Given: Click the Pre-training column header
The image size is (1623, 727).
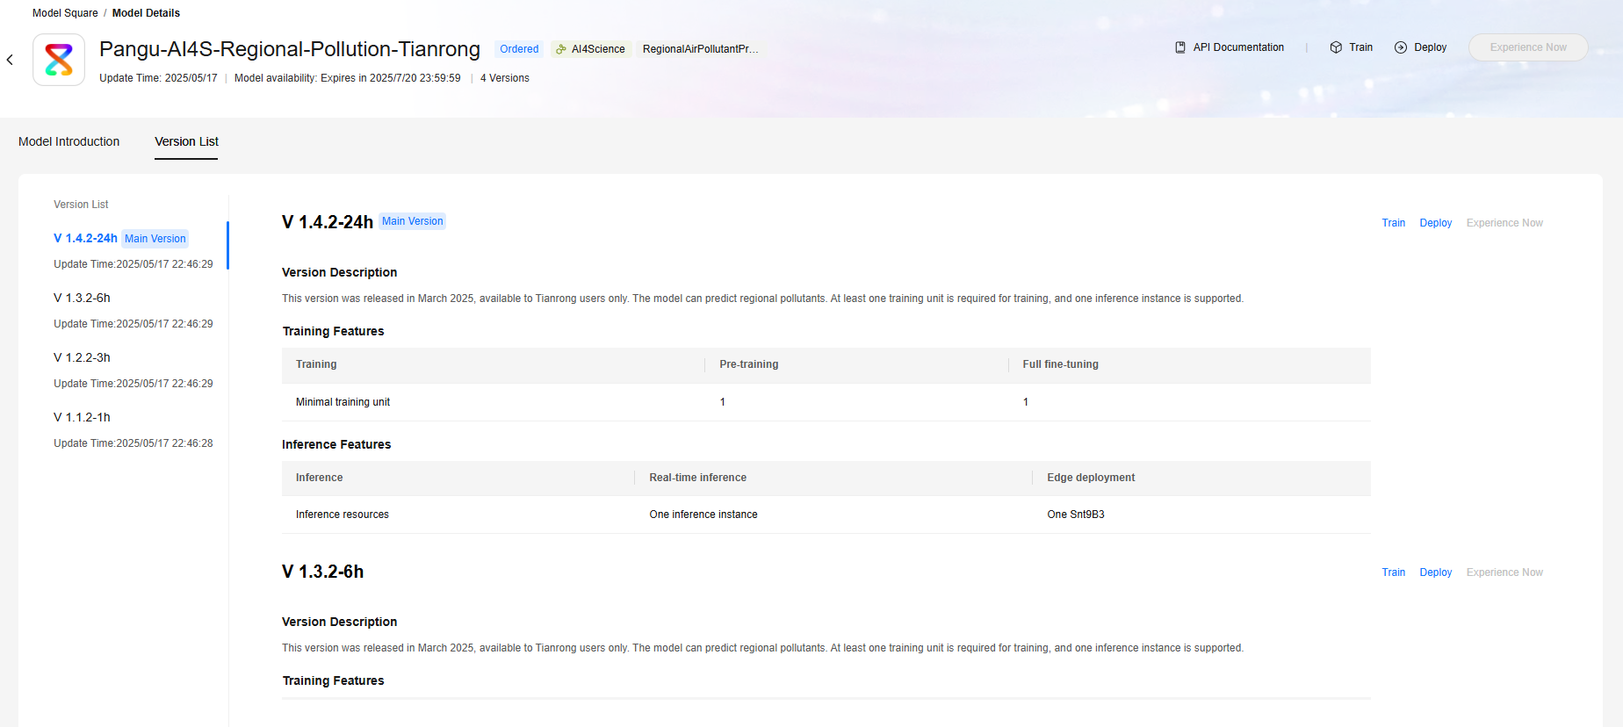Looking at the screenshot, I should [x=749, y=364].
